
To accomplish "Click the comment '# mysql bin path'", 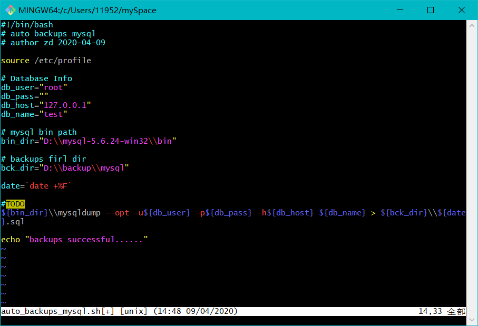I will pyautogui.click(x=39, y=132).
